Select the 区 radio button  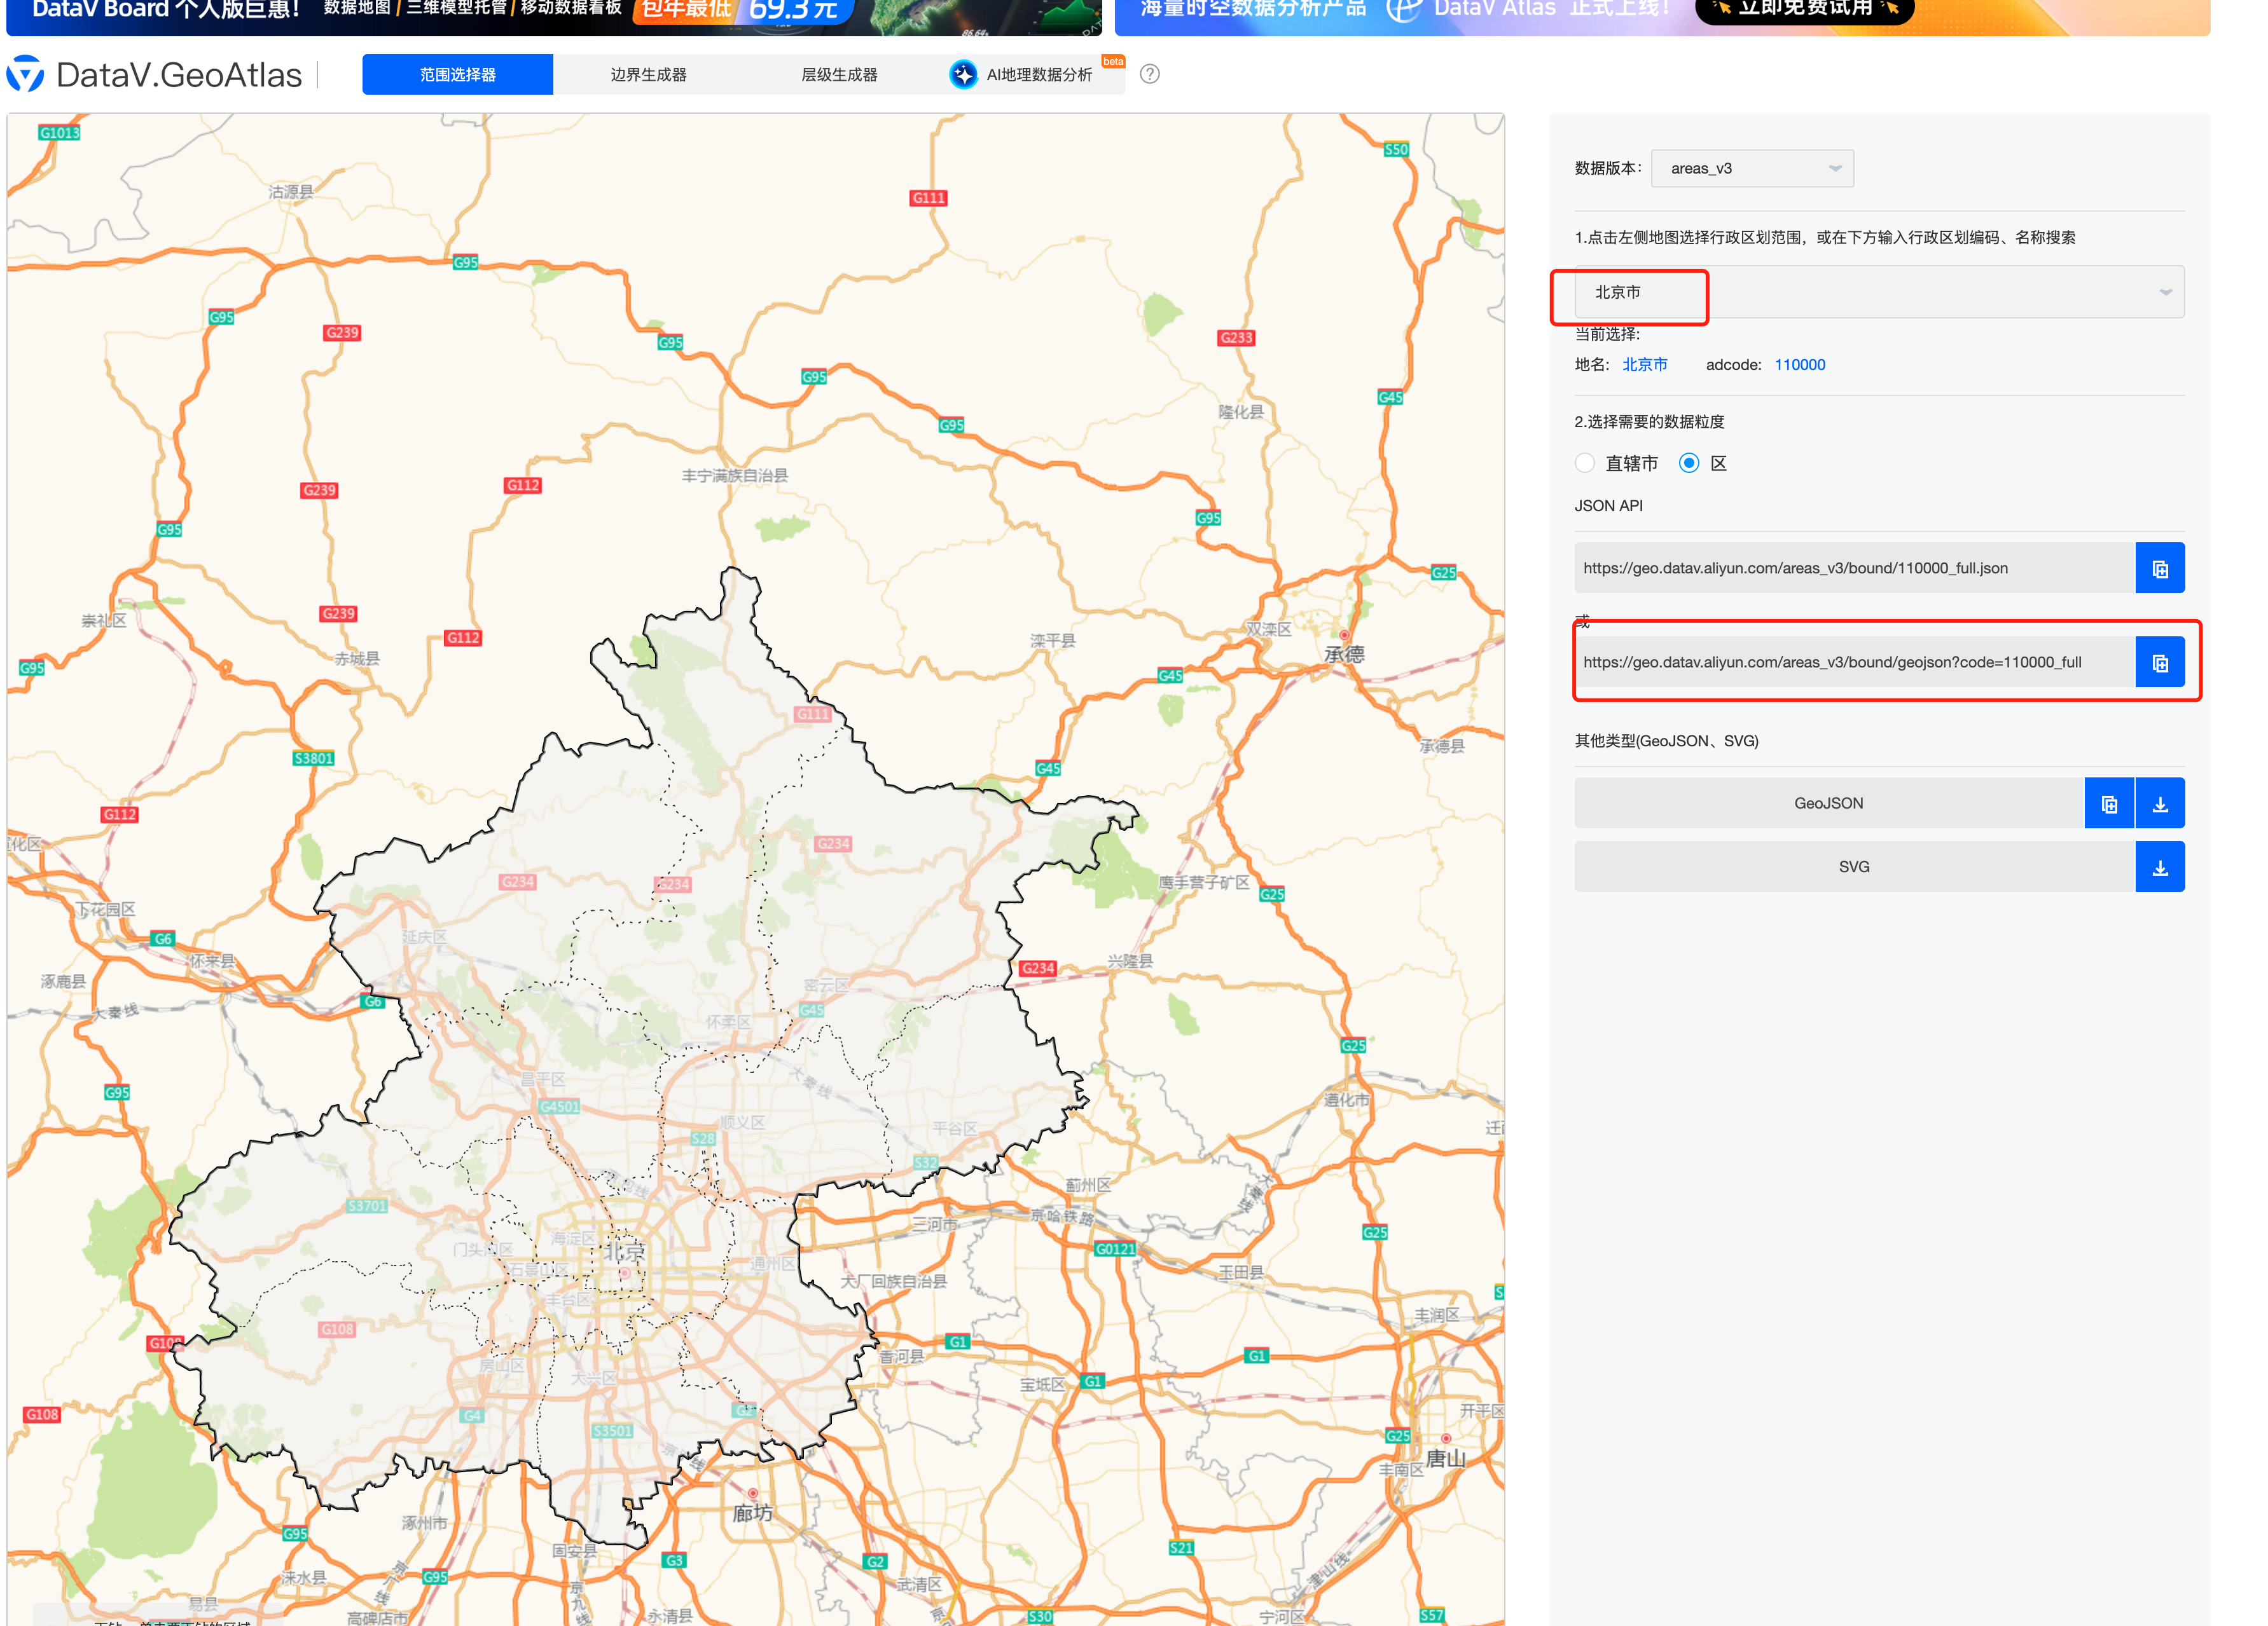pos(1689,463)
